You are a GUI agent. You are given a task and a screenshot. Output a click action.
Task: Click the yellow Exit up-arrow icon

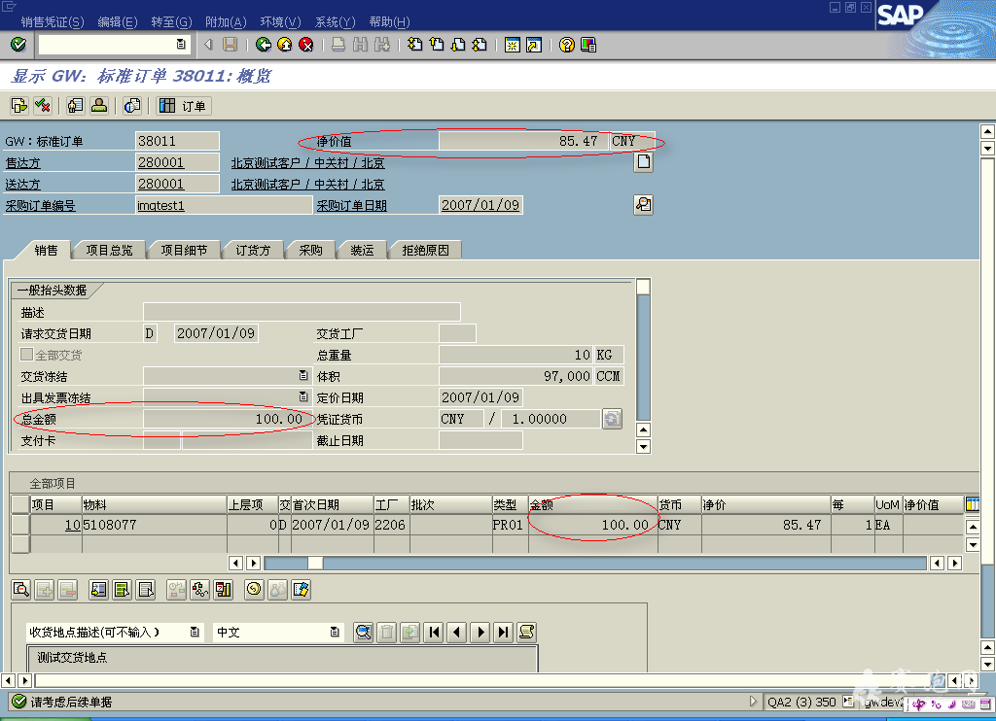[x=285, y=45]
